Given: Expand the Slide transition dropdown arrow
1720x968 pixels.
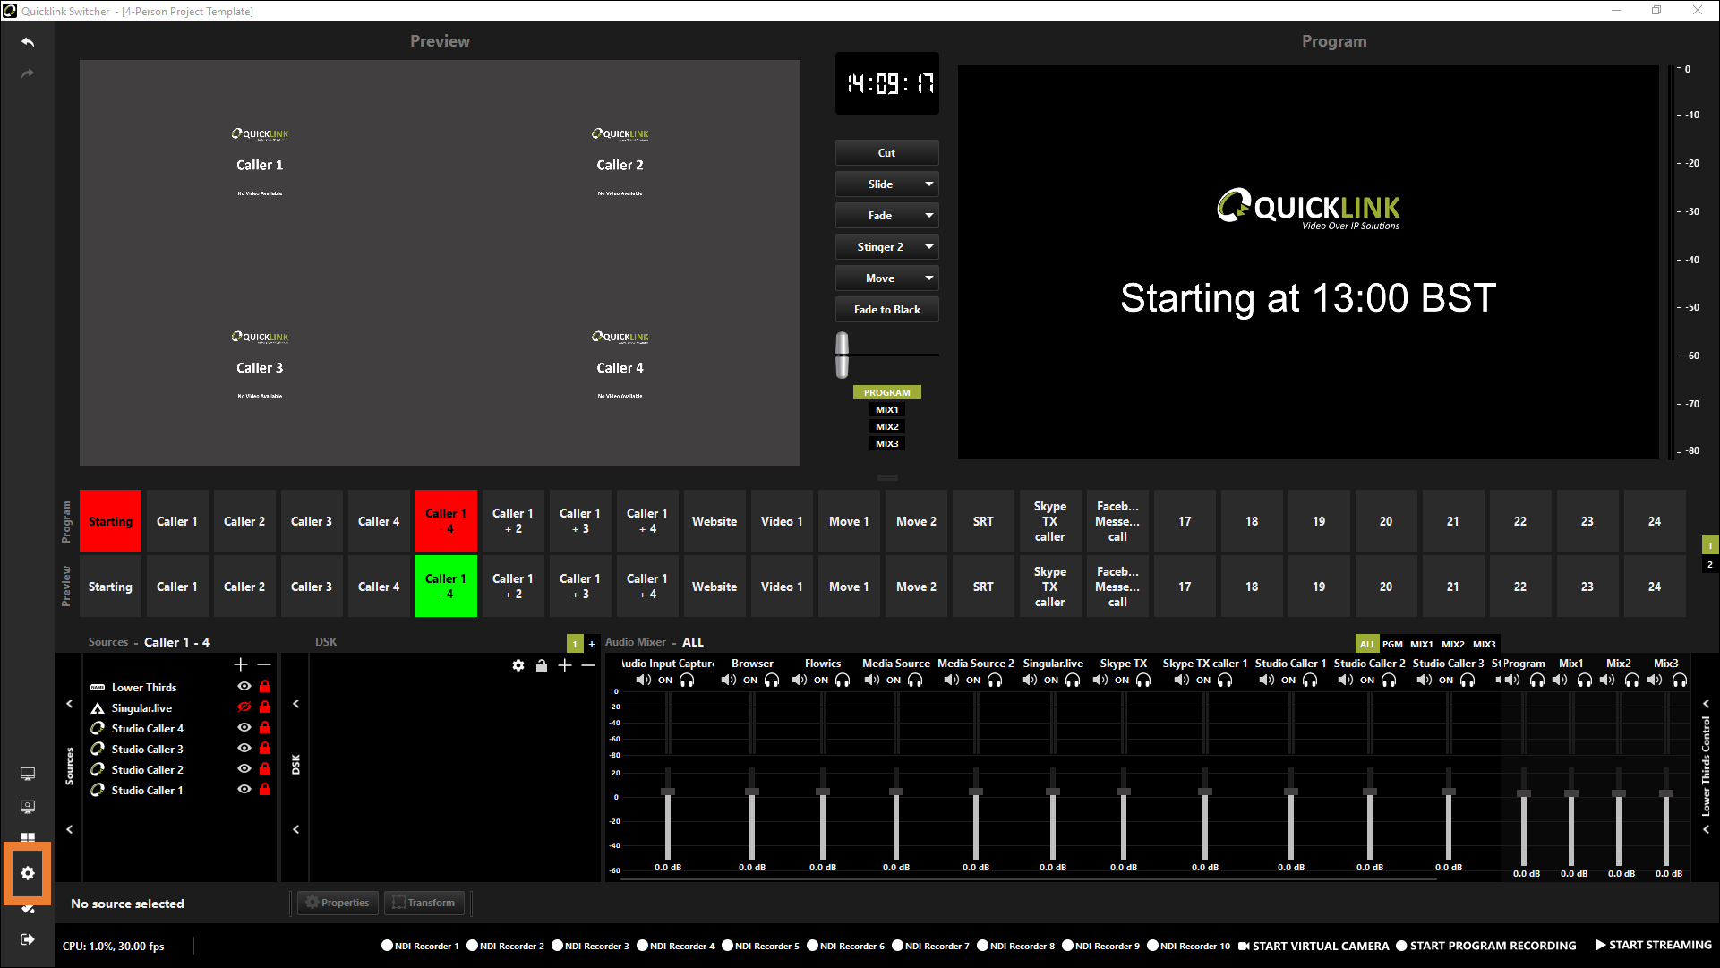Looking at the screenshot, I should pos(929,184).
